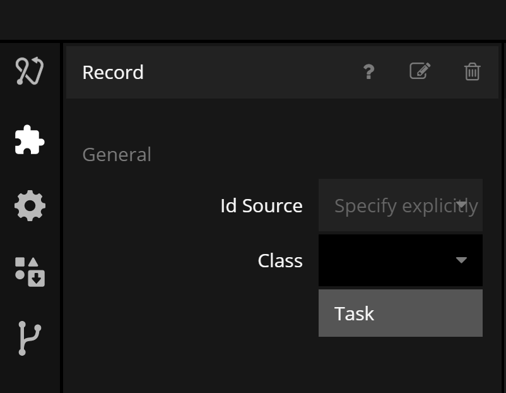Viewport: 506px width, 393px height.
Task: Click the Id Source field label
Action: (261, 206)
